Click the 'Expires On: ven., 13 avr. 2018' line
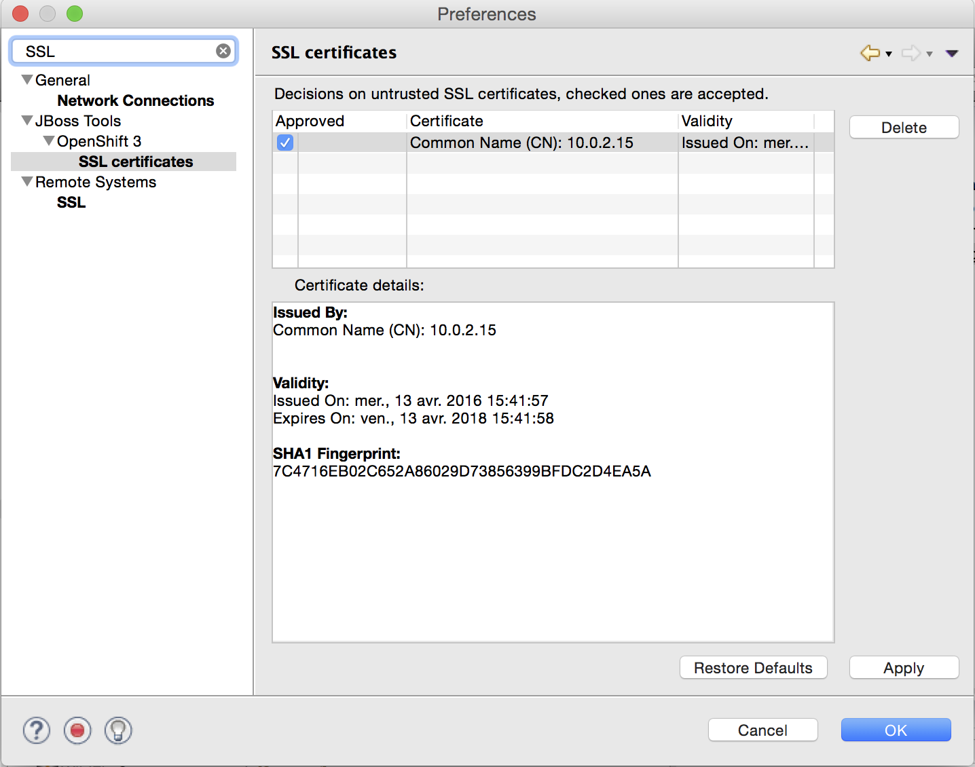Viewport: 975px width, 767px height. (x=413, y=418)
